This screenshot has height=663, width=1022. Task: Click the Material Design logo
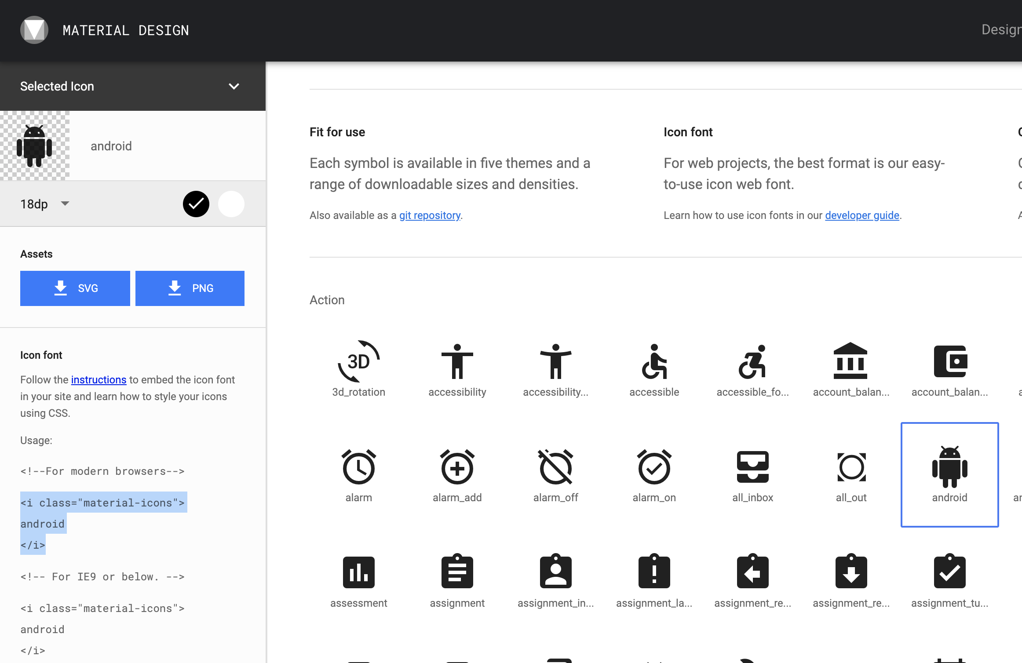(34, 30)
